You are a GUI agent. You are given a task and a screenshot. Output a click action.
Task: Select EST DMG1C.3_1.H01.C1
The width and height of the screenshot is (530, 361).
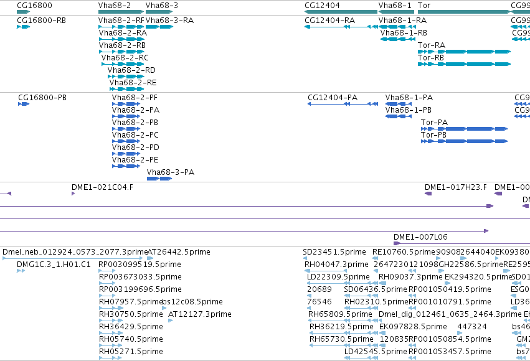(x=21, y=271)
